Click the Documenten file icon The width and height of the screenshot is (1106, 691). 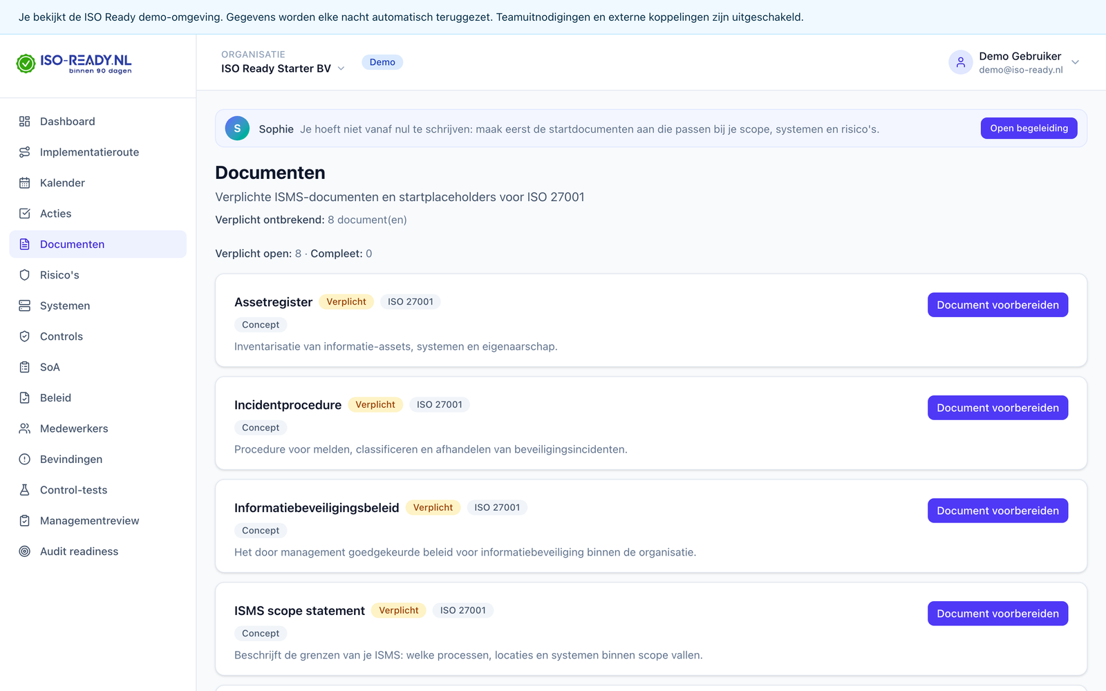click(x=25, y=245)
